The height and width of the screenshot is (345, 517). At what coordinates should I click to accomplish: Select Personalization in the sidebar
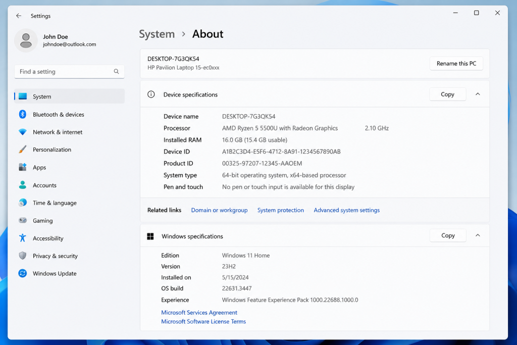click(x=52, y=150)
